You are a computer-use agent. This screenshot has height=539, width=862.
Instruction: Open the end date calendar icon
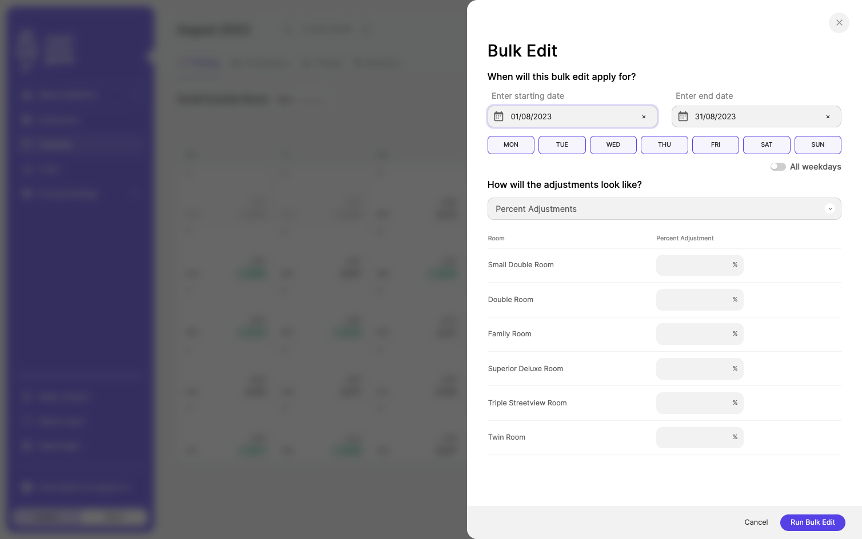pos(683,116)
